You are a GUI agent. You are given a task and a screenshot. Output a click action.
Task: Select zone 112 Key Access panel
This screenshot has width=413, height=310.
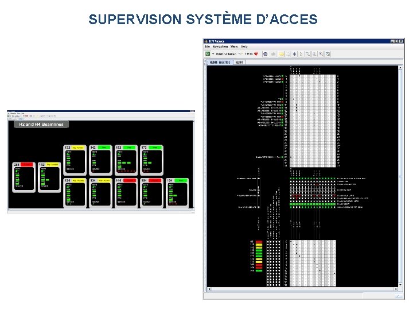(49, 177)
